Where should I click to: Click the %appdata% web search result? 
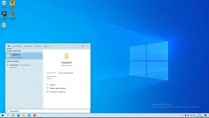pyautogui.click(x=21, y=66)
